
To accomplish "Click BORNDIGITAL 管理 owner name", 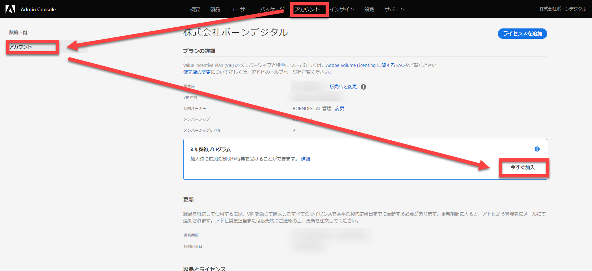I will pyautogui.click(x=312, y=108).
